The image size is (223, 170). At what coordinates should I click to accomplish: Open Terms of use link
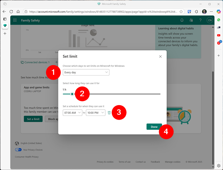point(125,162)
